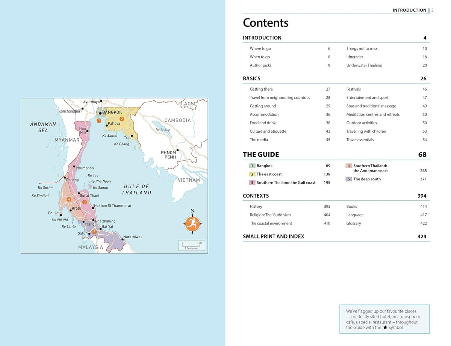Click the kilometres scale bar on the map

click(192, 246)
